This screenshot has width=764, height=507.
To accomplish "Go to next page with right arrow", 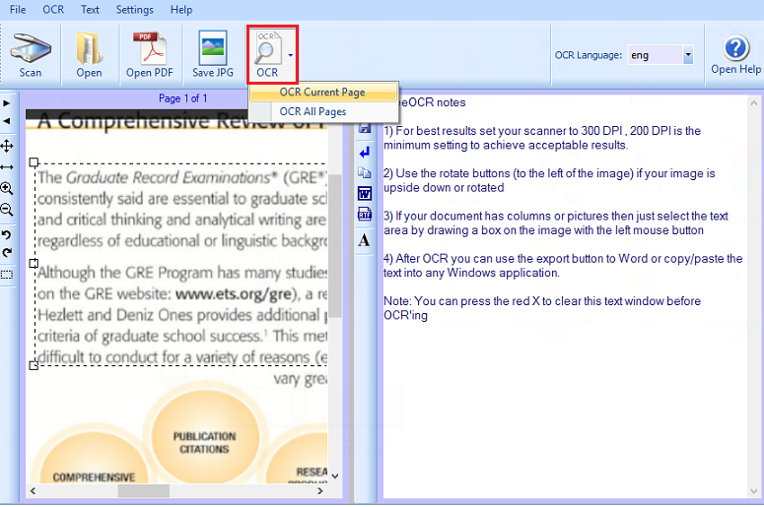I will (x=7, y=103).
